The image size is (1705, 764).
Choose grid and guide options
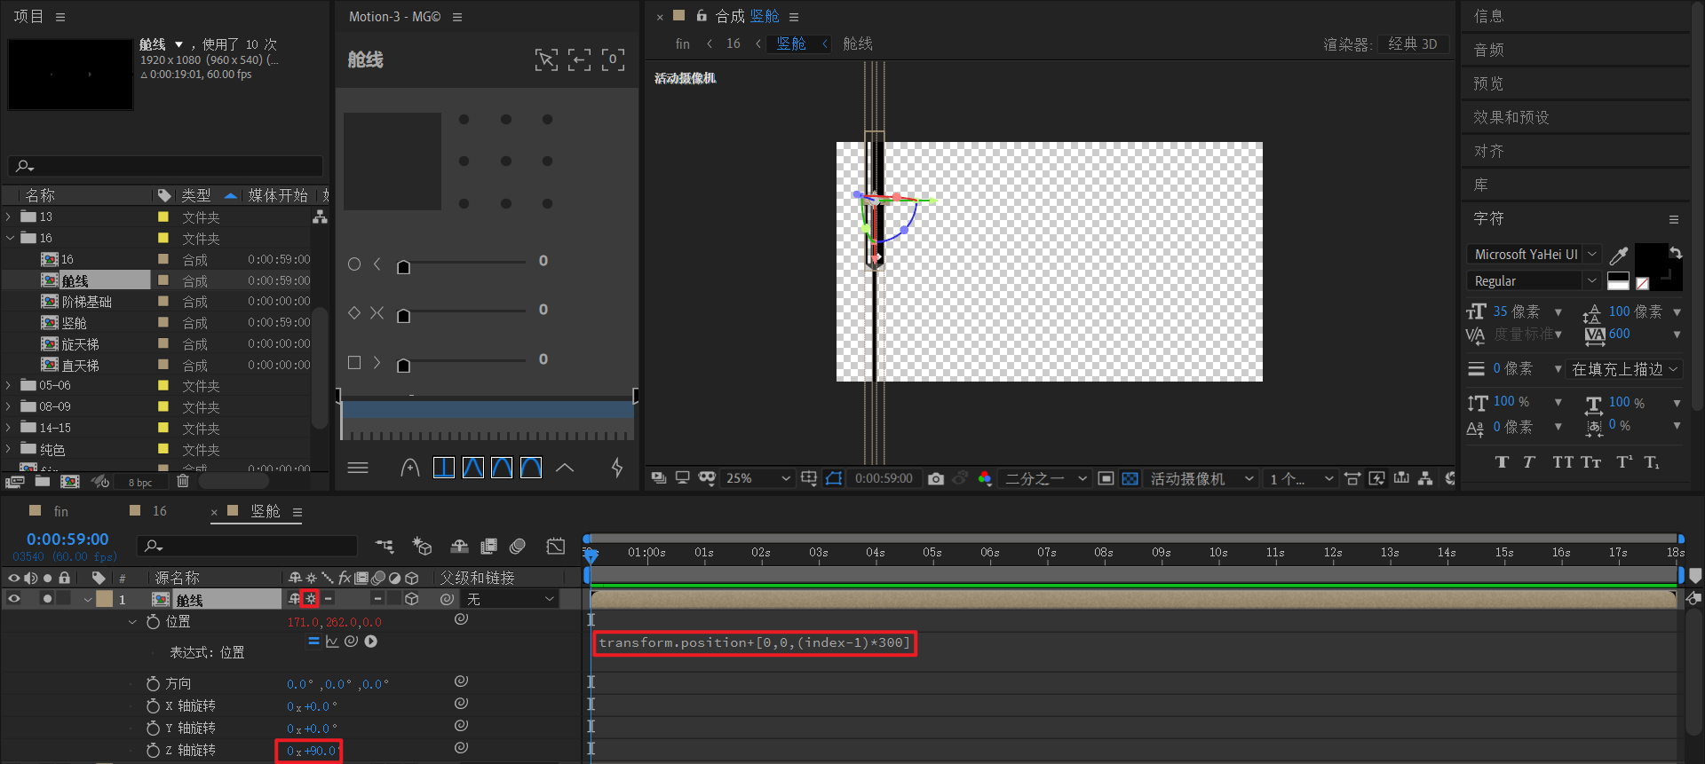(809, 478)
